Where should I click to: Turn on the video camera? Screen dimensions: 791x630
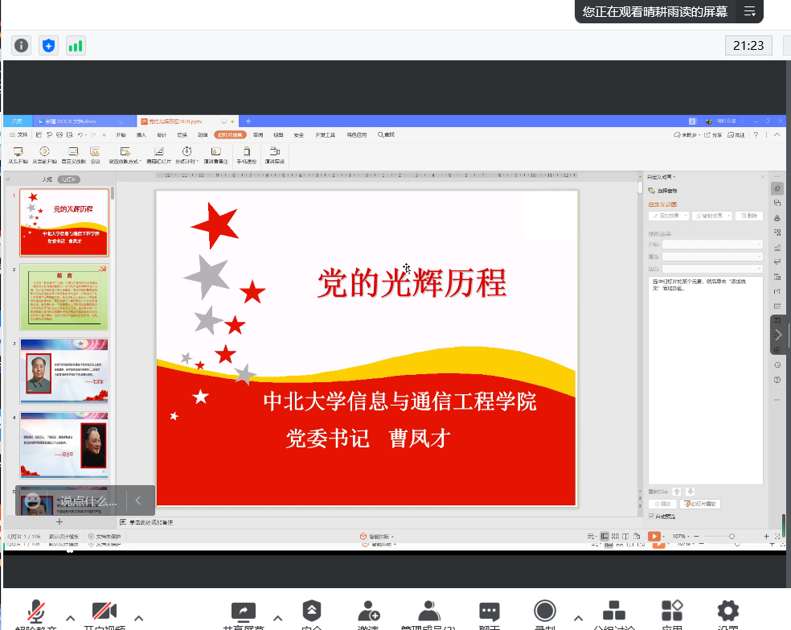105,613
